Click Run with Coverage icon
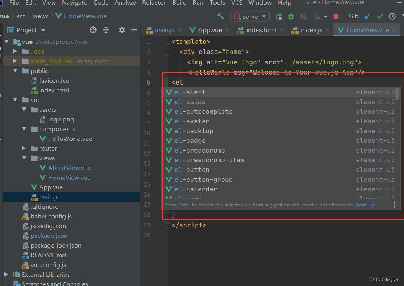The image size is (404, 286). 304,16
